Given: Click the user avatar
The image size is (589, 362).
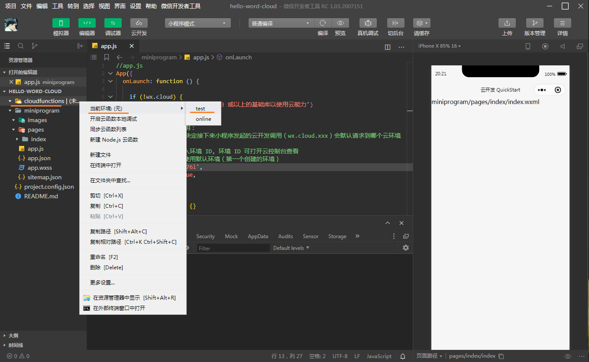Looking at the screenshot, I should click(x=11, y=25).
